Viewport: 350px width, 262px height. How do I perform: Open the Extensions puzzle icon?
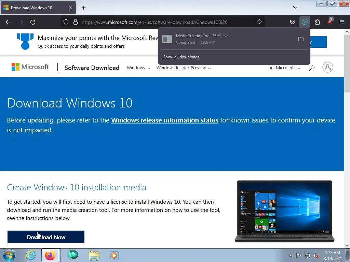pos(317,22)
